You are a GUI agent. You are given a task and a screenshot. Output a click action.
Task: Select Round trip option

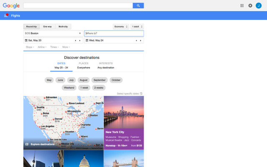pos(32,27)
